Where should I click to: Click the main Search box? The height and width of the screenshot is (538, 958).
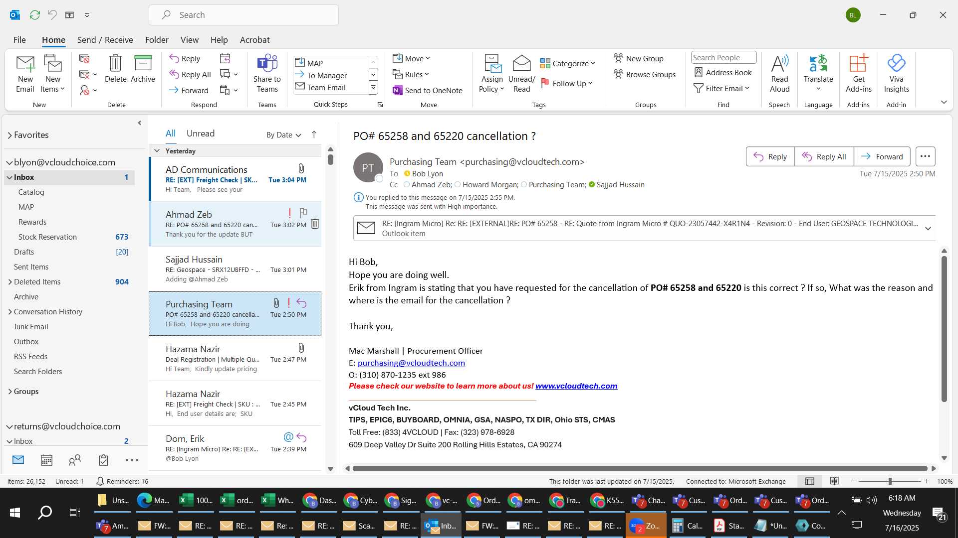coord(243,15)
